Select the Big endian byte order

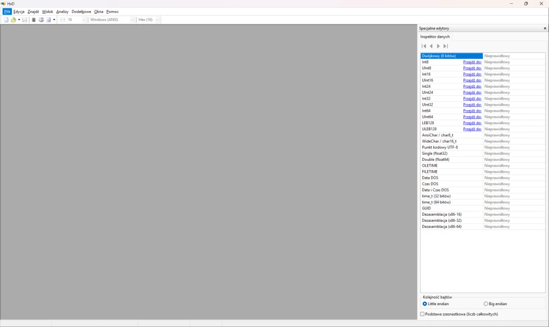click(x=486, y=304)
